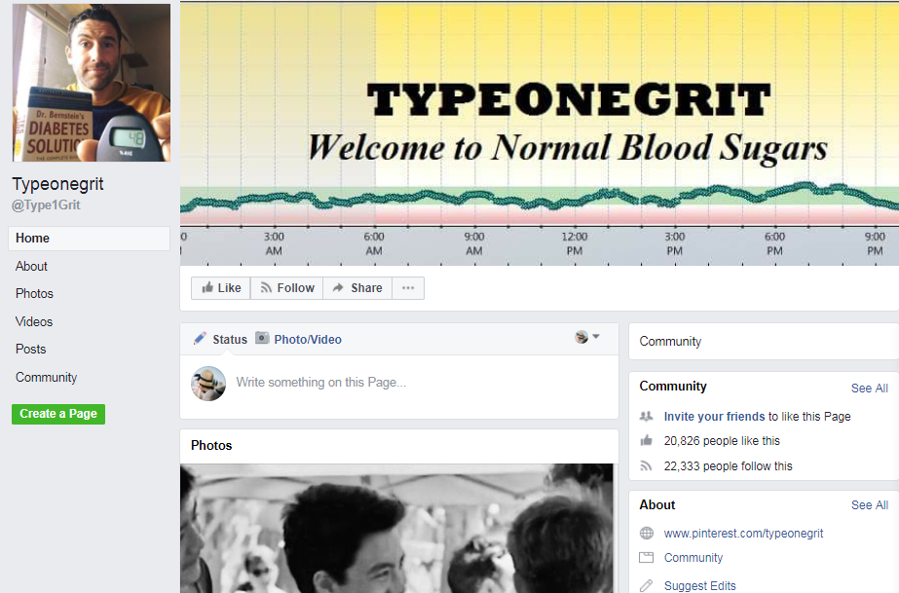This screenshot has width=899, height=593.
Task: Open the www.pinterest.com/typeonegrit link
Action: [743, 534]
